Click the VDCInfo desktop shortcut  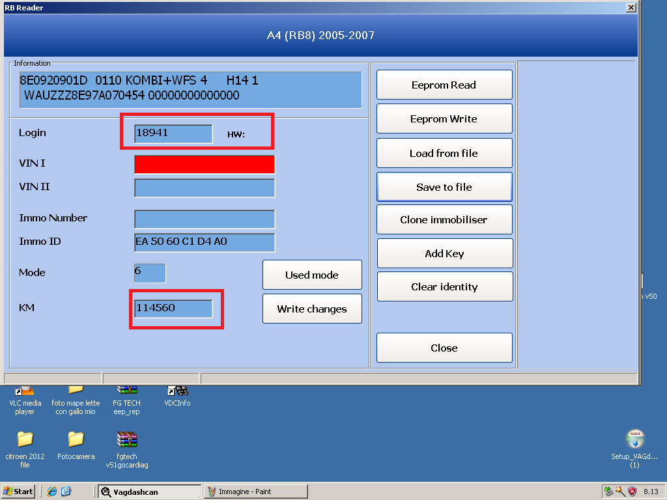pos(177,391)
